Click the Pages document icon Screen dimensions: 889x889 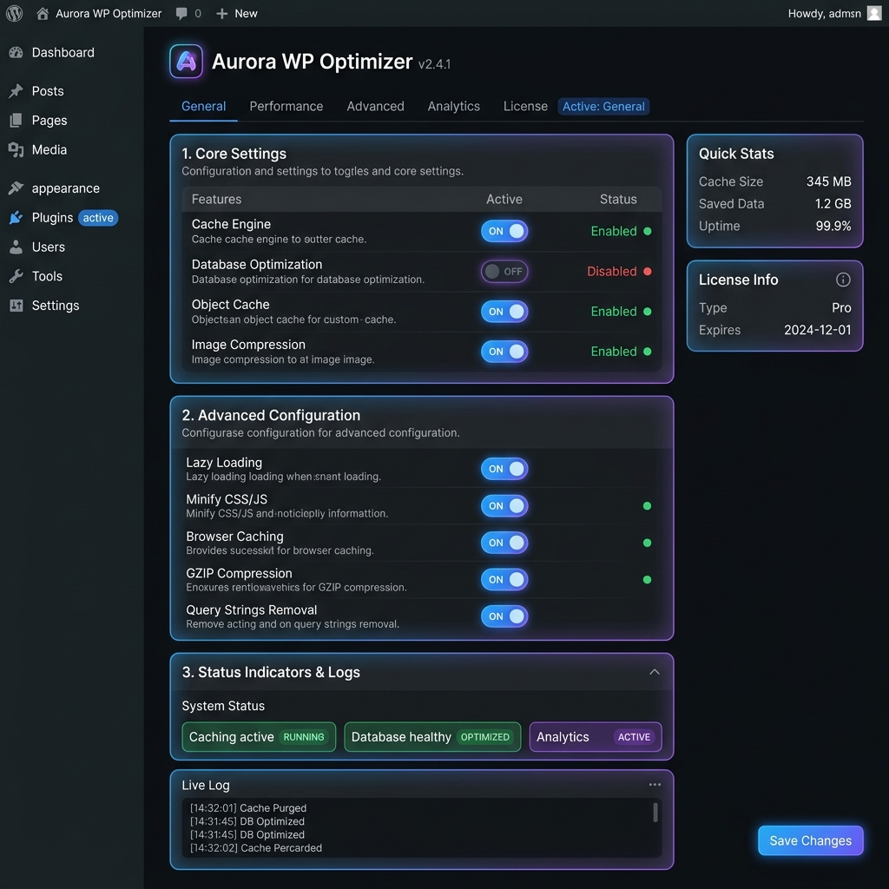tap(16, 120)
